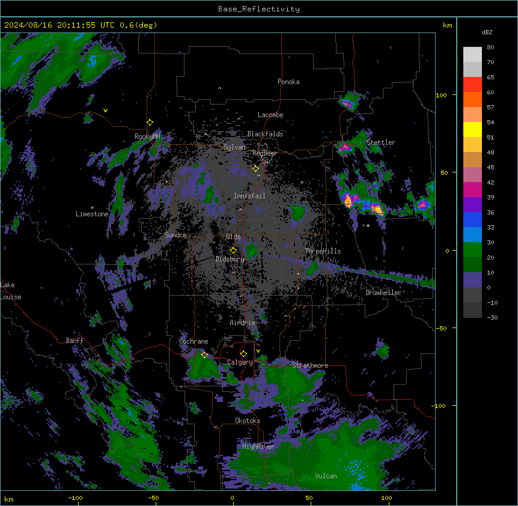Select the Didsbury label
518x506 pixels.
tap(230, 259)
